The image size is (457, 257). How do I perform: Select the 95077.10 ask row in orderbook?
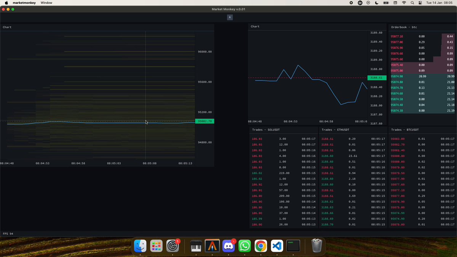pyautogui.click(x=422, y=37)
